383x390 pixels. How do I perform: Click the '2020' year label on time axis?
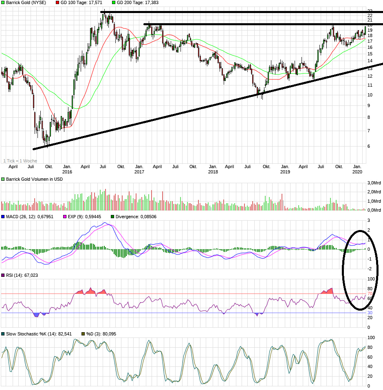click(357, 172)
